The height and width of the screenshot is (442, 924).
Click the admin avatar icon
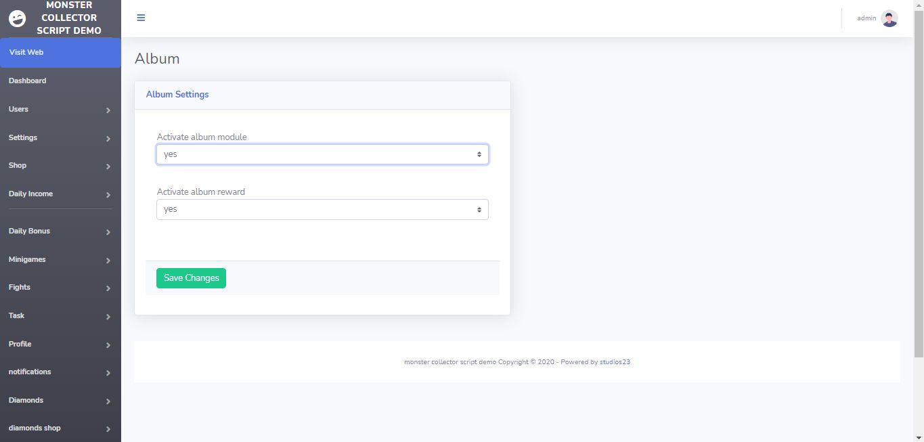tap(889, 18)
